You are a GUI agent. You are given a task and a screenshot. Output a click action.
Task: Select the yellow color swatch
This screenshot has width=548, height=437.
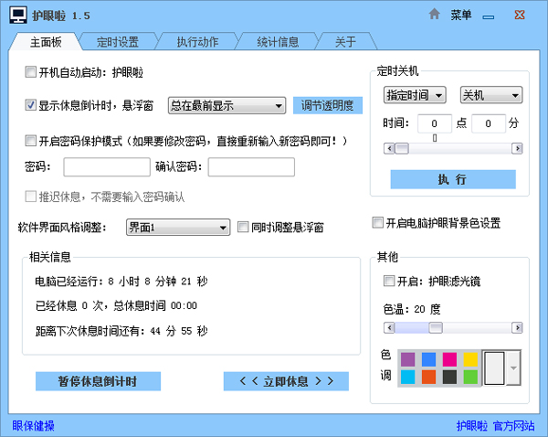[470, 359]
